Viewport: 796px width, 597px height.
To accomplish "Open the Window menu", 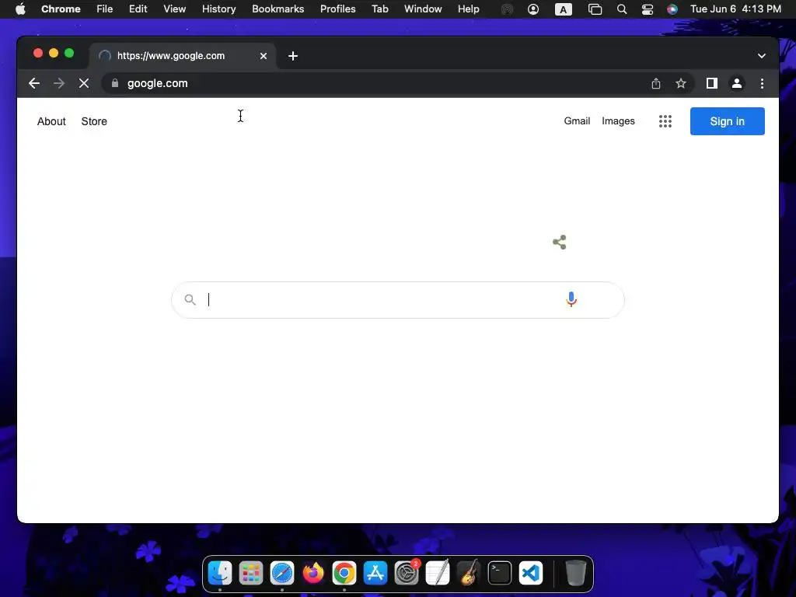I will tap(423, 9).
